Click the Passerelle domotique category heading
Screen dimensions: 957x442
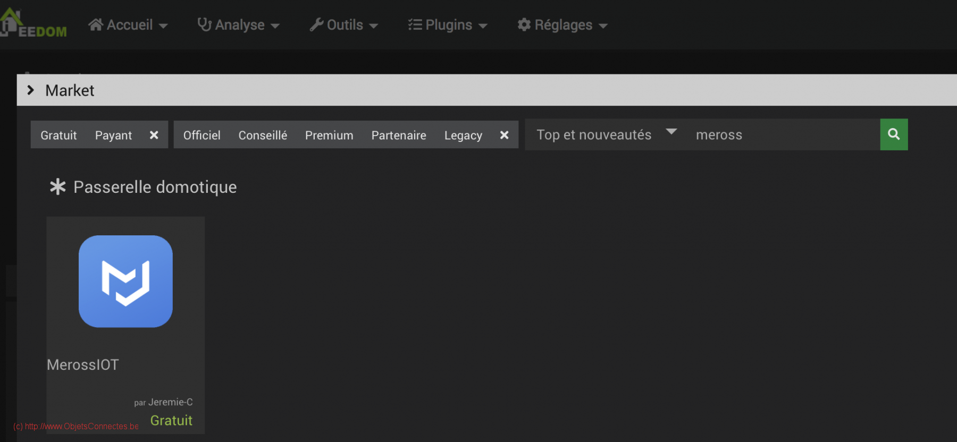click(143, 187)
